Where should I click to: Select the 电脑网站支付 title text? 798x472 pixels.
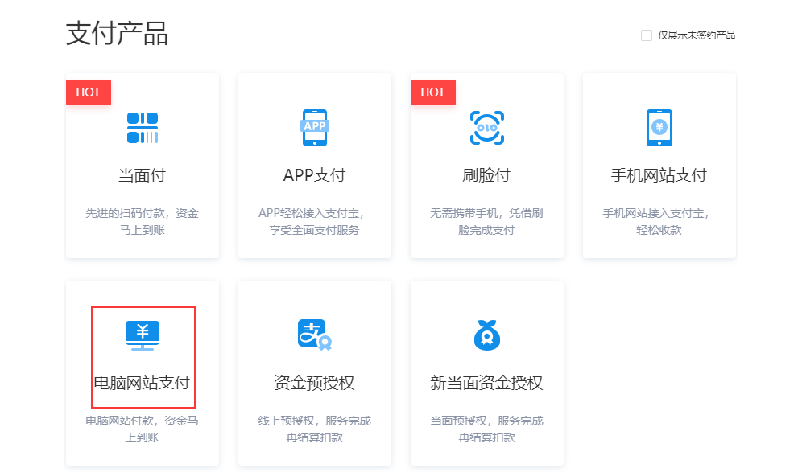pyautogui.click(x=143, y=383)
